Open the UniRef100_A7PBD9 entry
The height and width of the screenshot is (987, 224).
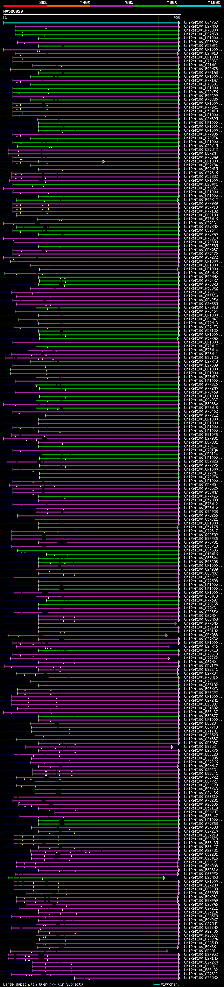coord(201,242)
